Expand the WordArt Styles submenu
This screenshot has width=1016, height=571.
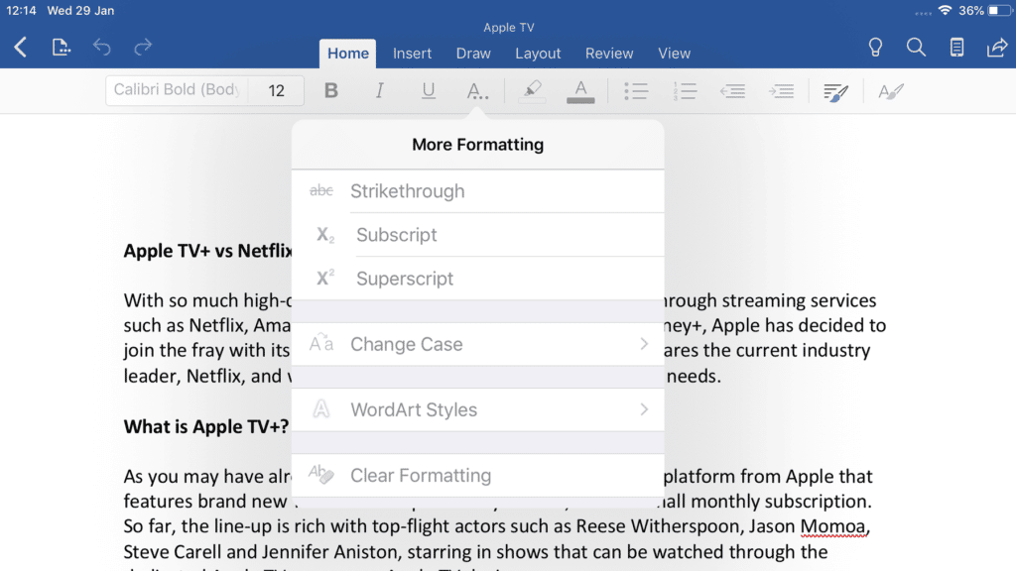pos(477,409)
